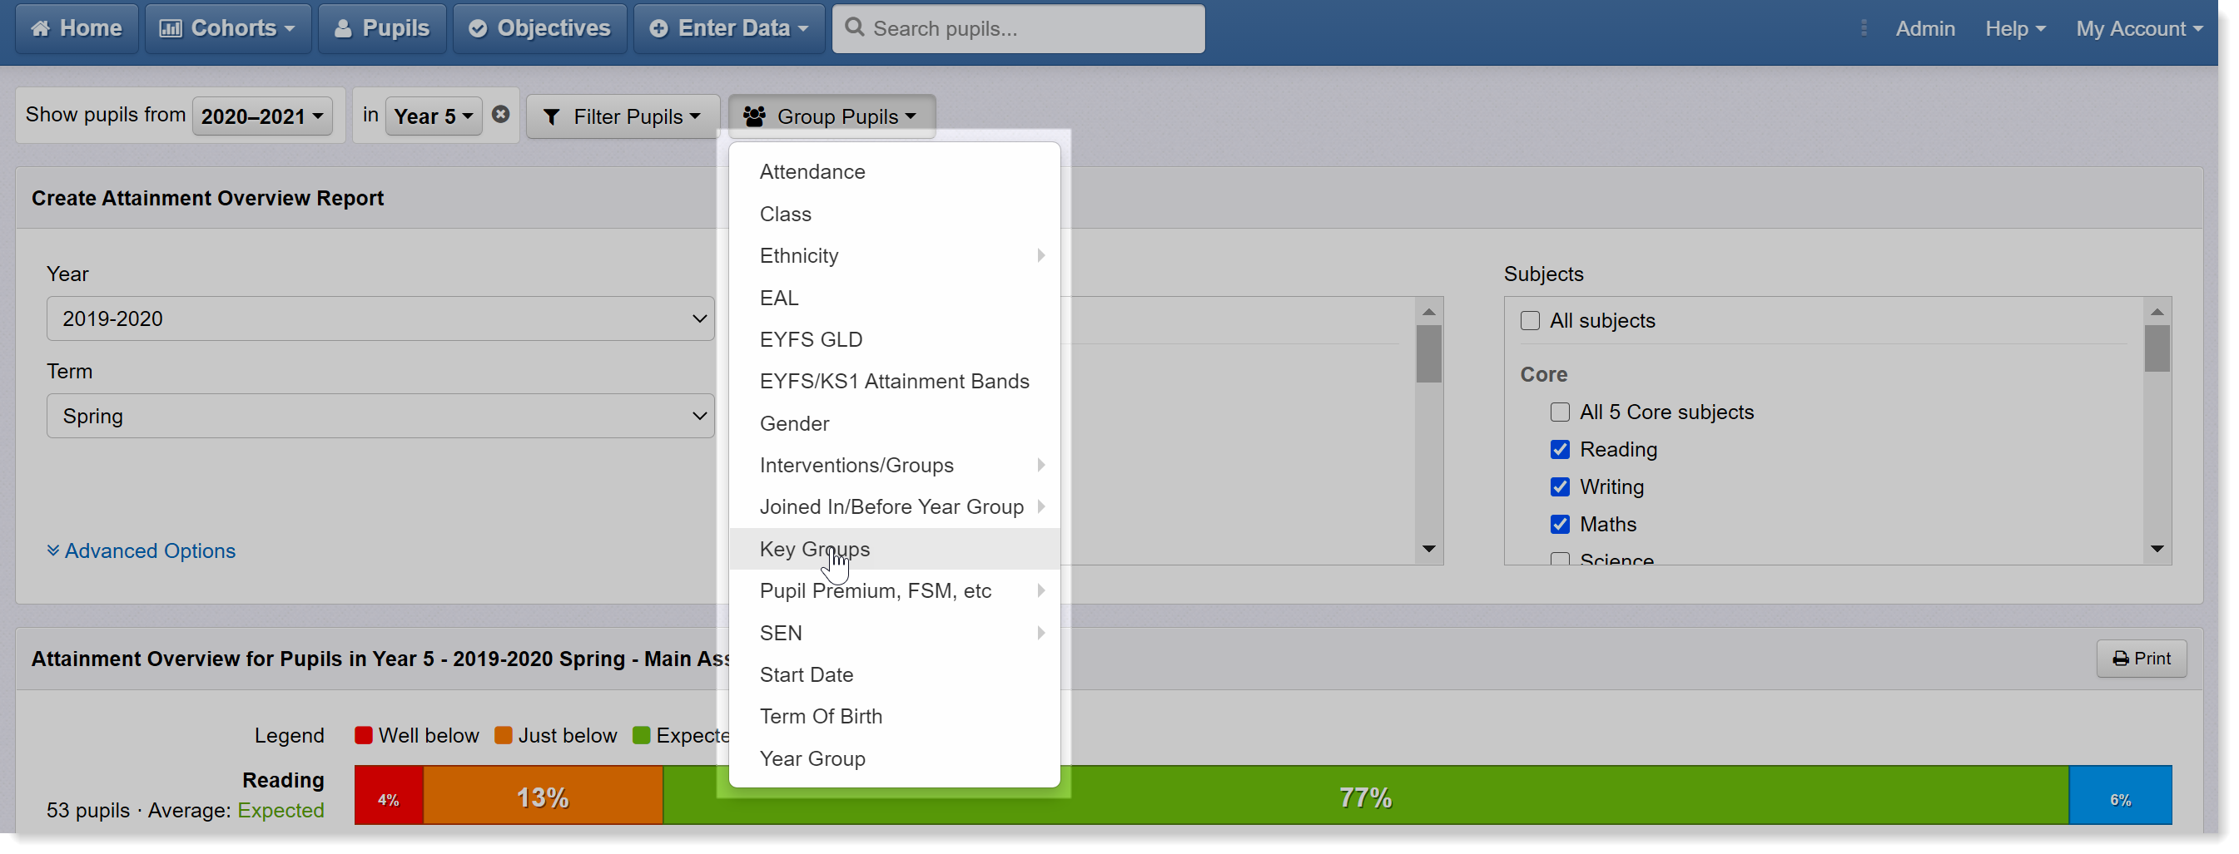Click the Reading average Expected text
This screenshot has width=2239, height=854.
tap(280, 811)
